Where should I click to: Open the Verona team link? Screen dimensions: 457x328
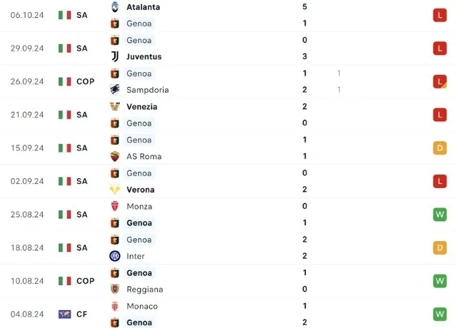[x=141, y=190]
